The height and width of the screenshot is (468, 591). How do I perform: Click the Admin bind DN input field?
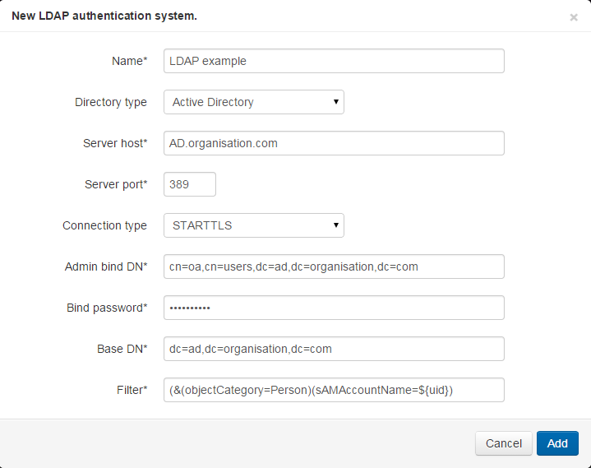pos(334,266)
